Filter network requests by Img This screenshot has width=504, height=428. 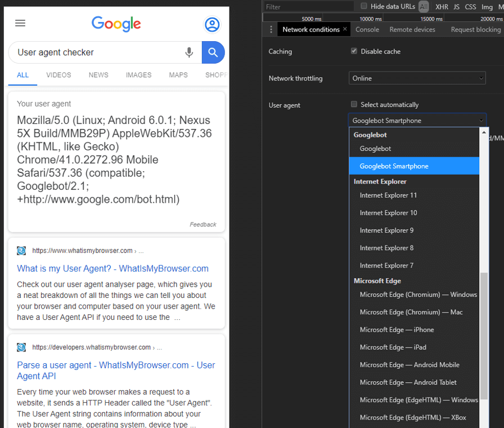click(x=487, y=7)
